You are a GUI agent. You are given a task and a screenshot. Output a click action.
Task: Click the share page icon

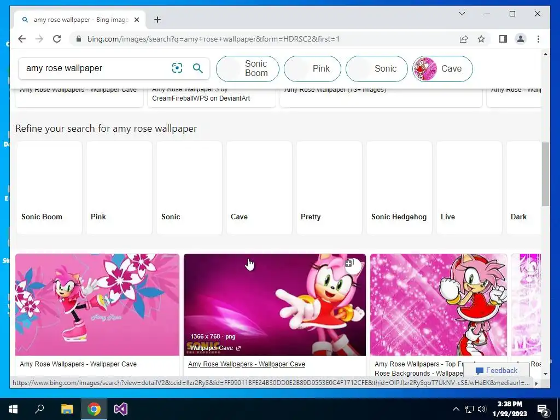[464, 39]
